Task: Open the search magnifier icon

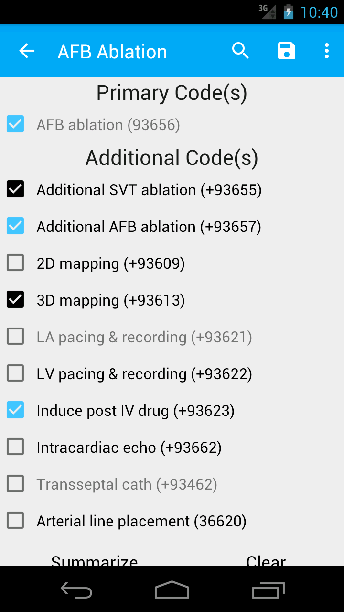Action: point(240,51)
